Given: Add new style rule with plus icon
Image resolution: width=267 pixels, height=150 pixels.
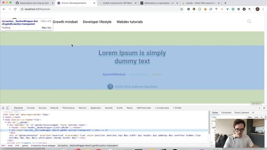Looking at the screenshot, I should [x=262, y=117].
